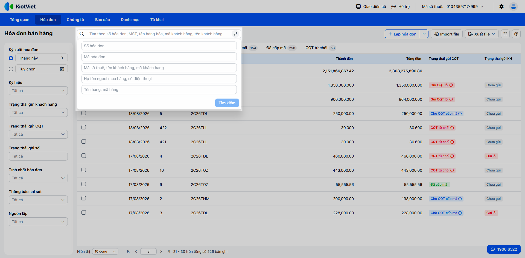
Task: Tick checkbox for invoice 4 of 2C26TDL
Action: [x=84, y=156]
